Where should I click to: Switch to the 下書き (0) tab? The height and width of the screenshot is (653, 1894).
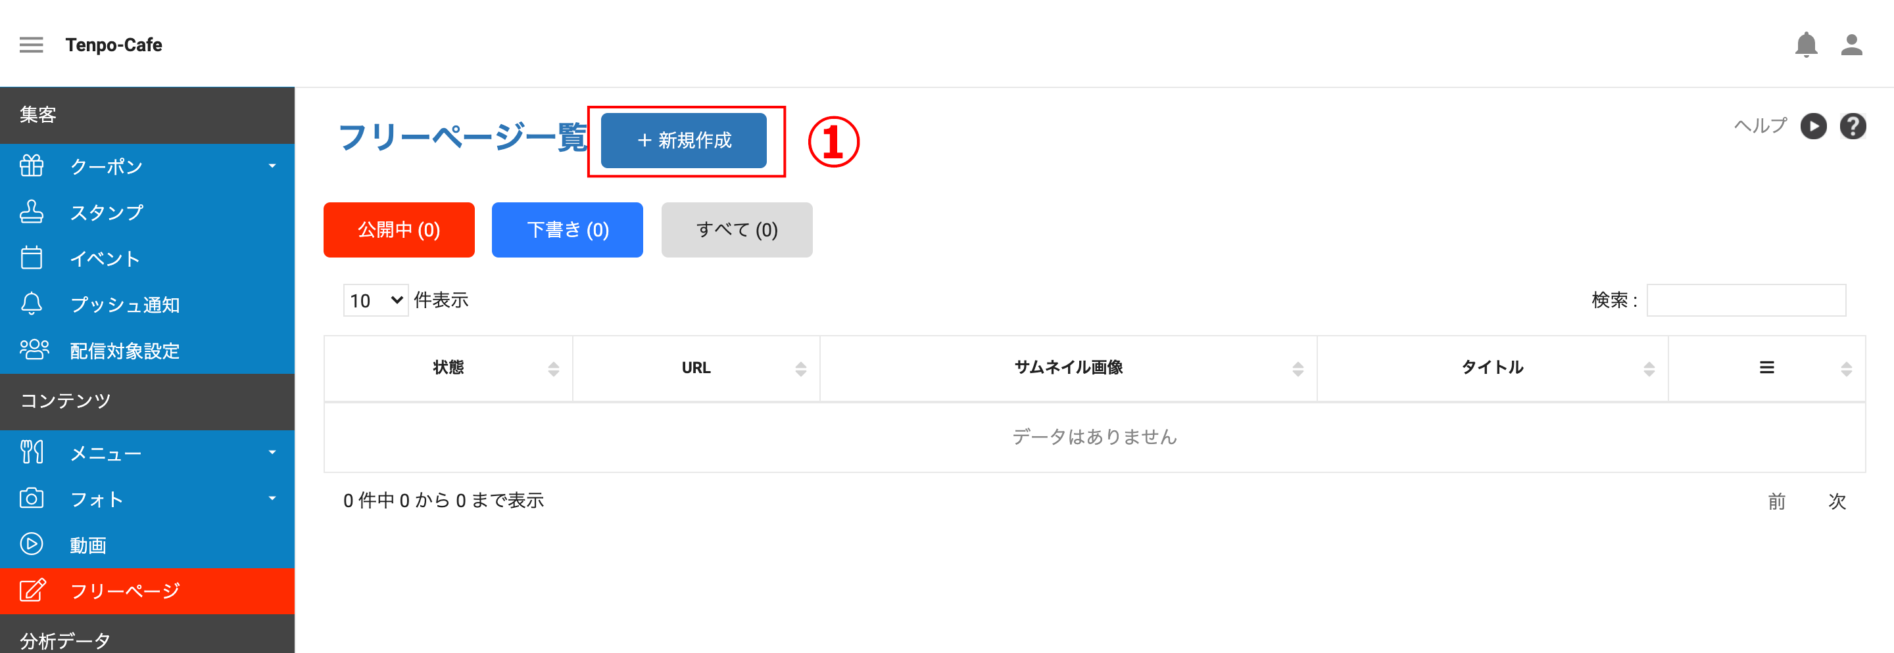[x=568, y=230]
